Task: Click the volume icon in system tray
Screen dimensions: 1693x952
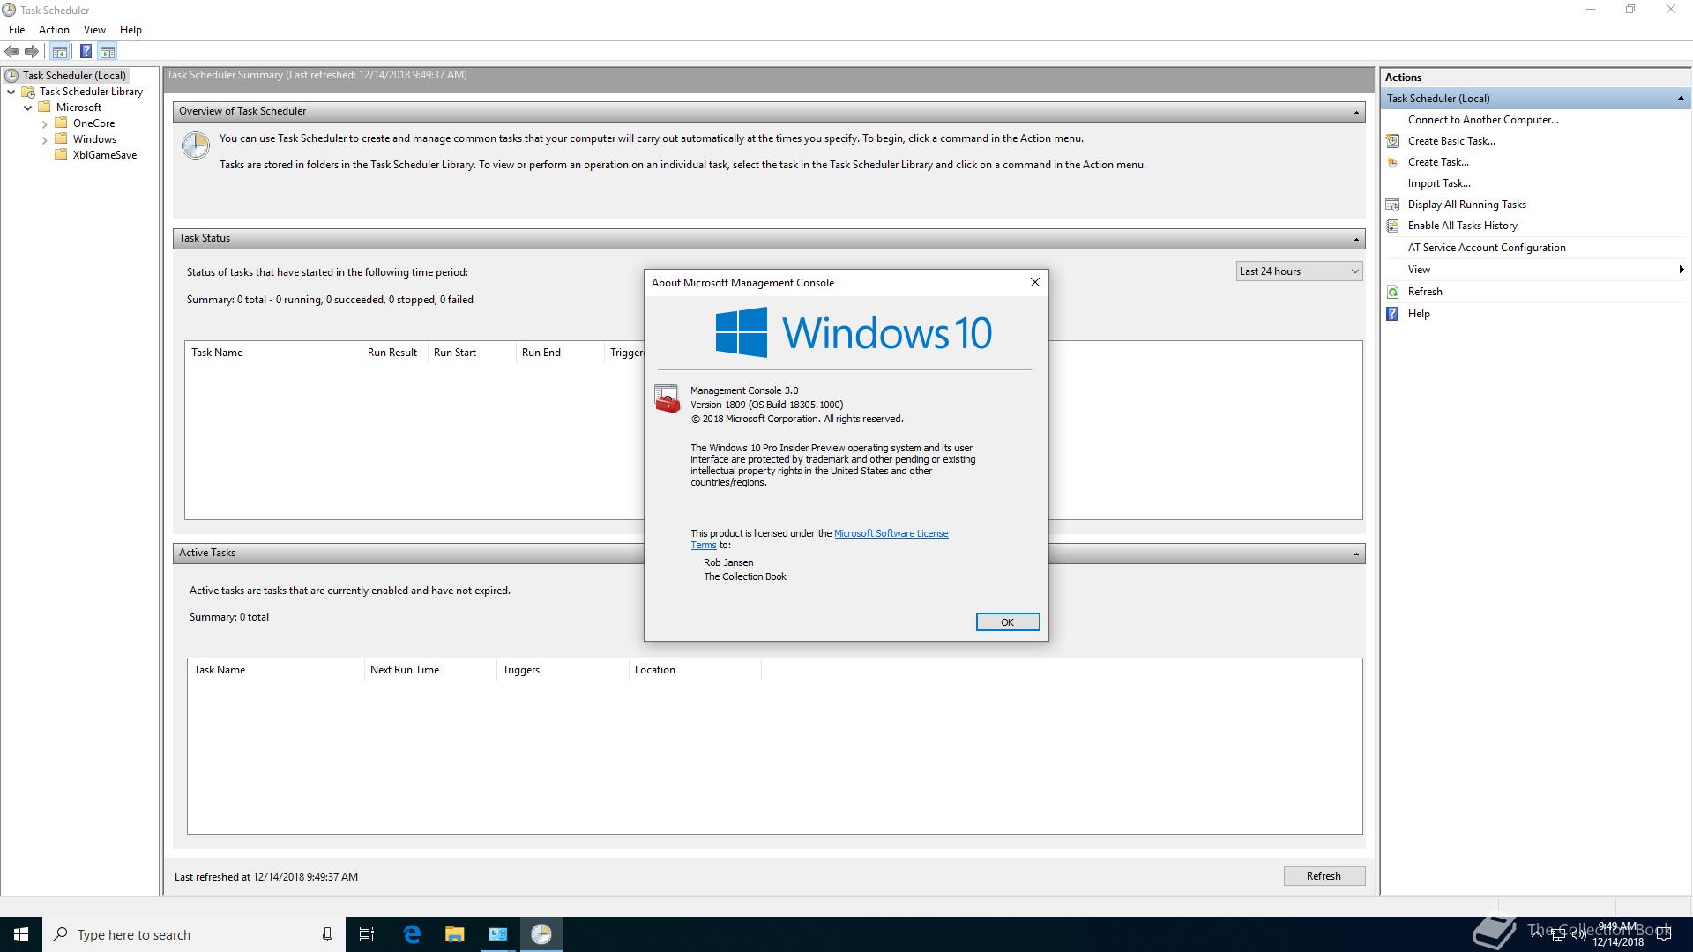Action: click(1577, 935)
